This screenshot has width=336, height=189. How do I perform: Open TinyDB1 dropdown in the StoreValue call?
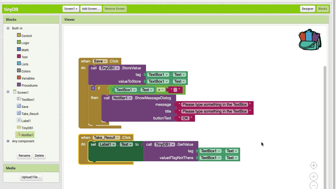(109, 68)
